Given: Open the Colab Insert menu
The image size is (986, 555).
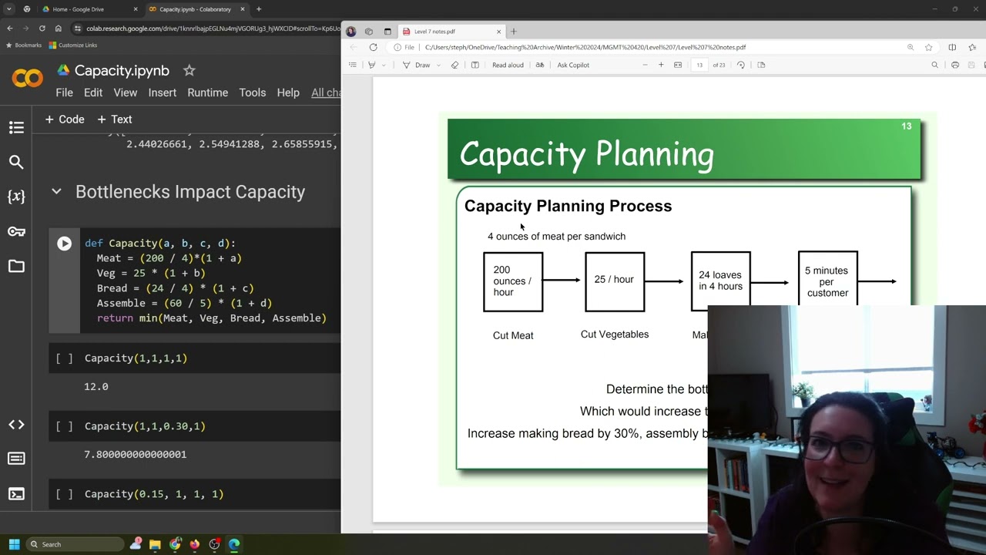Looking at the screenshot, I should tap(163, 92).
